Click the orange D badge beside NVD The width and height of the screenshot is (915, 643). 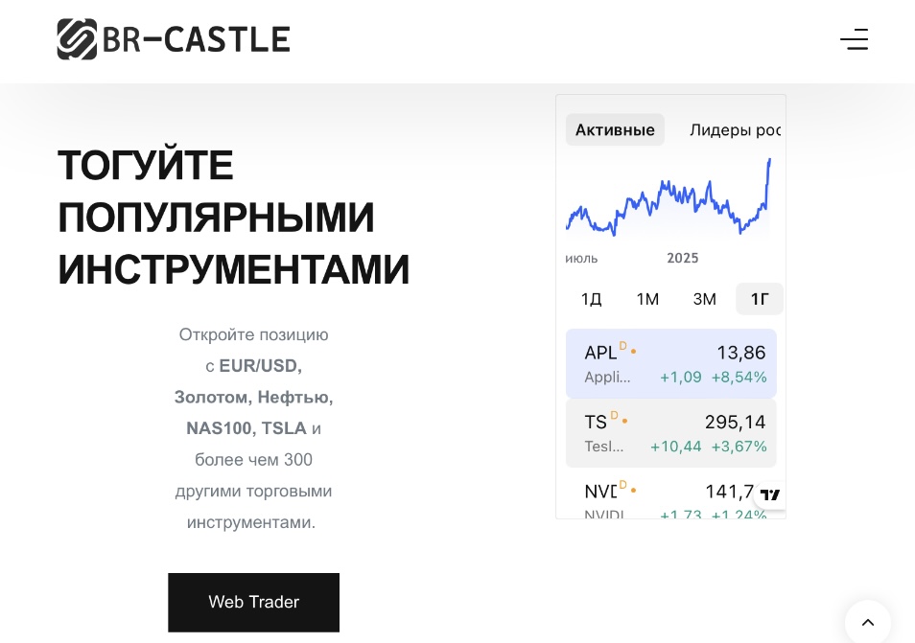tap(623, 485)
